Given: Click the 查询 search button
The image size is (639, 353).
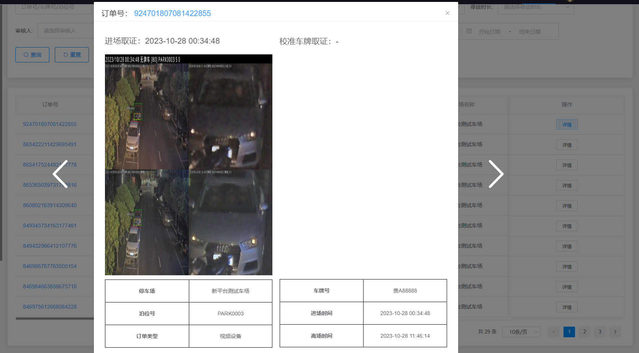Looking at the screenshot, I should (x=32, y=55).
